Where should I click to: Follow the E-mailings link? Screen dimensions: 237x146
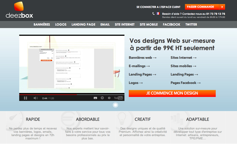coord(139,66)
